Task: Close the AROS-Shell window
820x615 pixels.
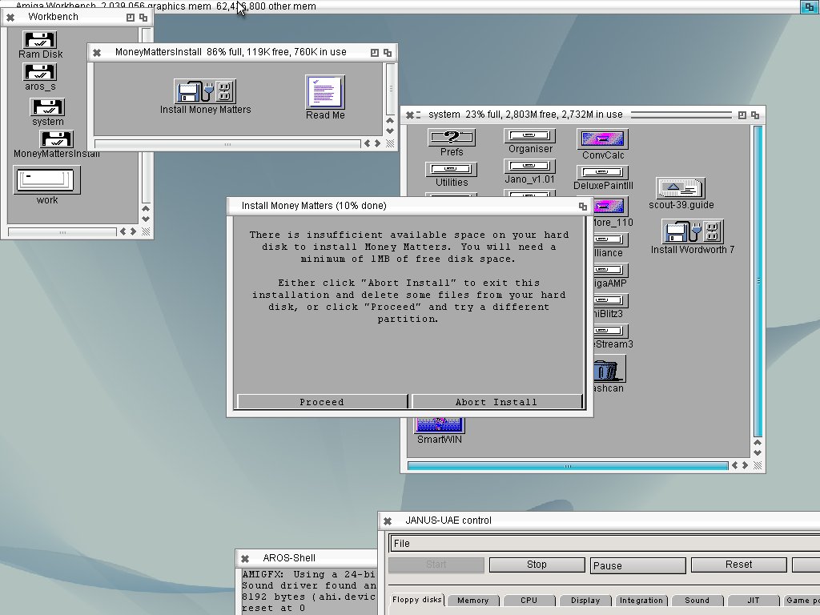Action: tap(245, 558)
